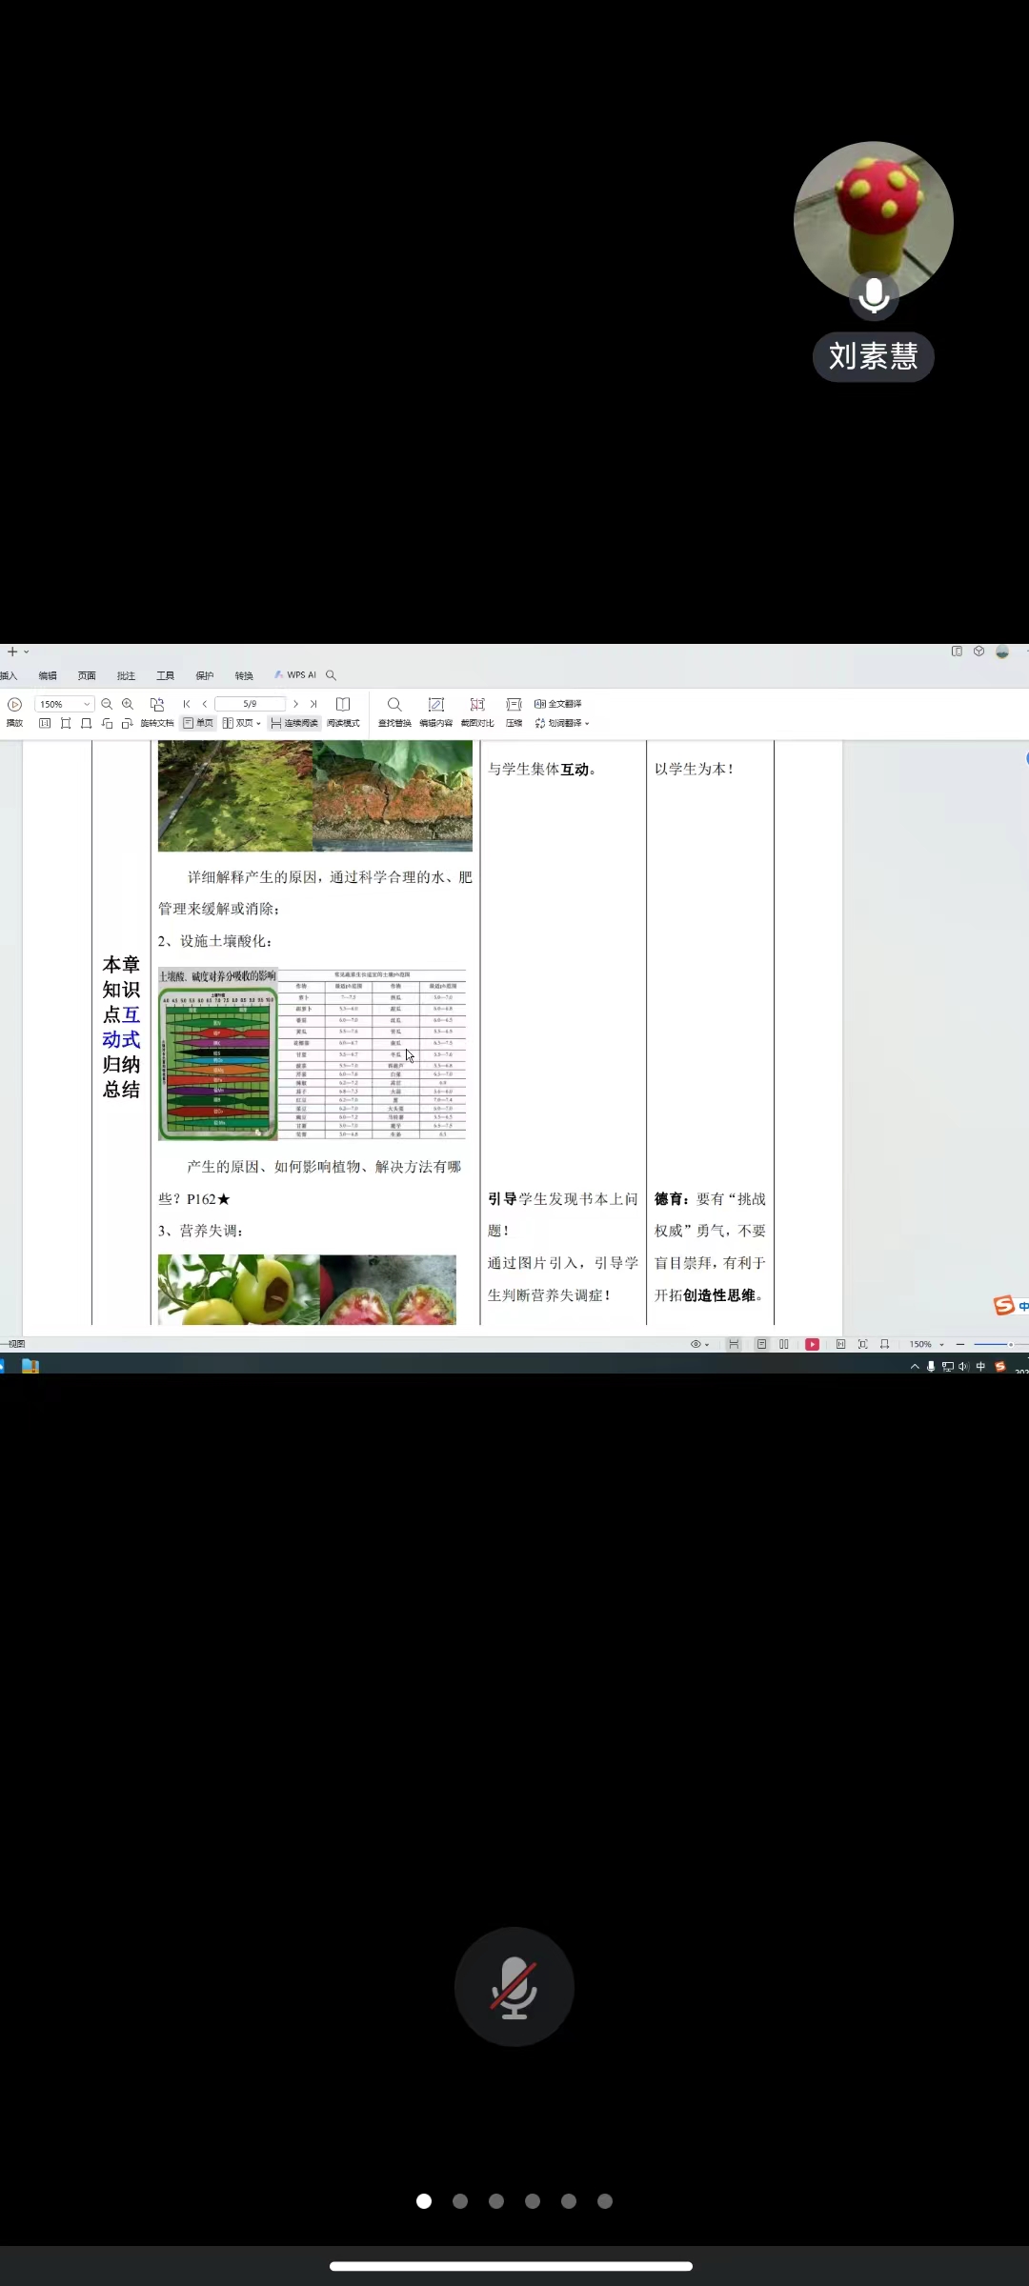Open 查找替换 find and replace tool
The image size is (1029, 2286).
tap(394, 705)
